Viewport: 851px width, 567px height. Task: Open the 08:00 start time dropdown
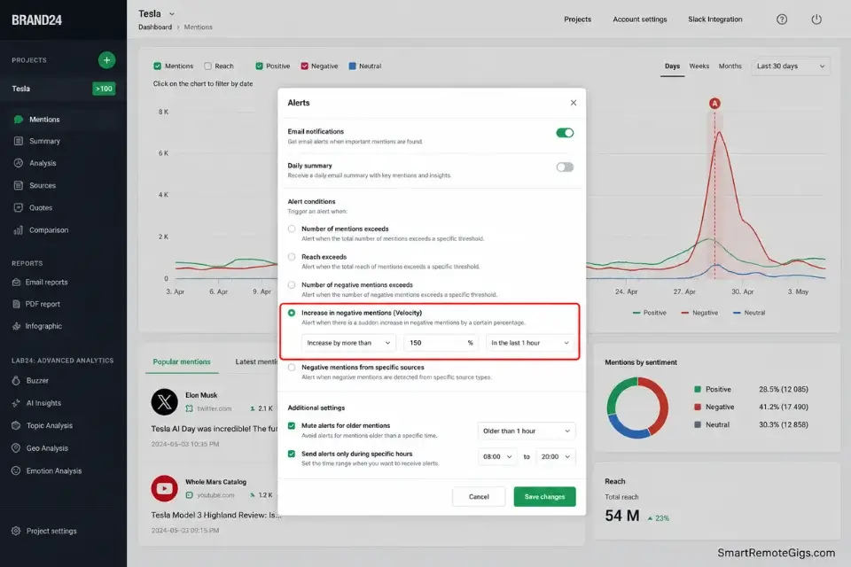pyautogui.click(x=497, y=457)
